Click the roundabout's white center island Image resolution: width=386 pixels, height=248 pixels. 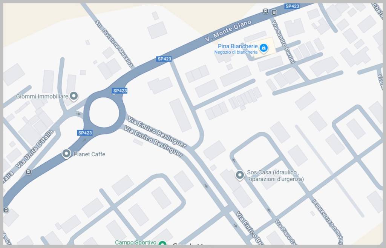tap(104, 112)
